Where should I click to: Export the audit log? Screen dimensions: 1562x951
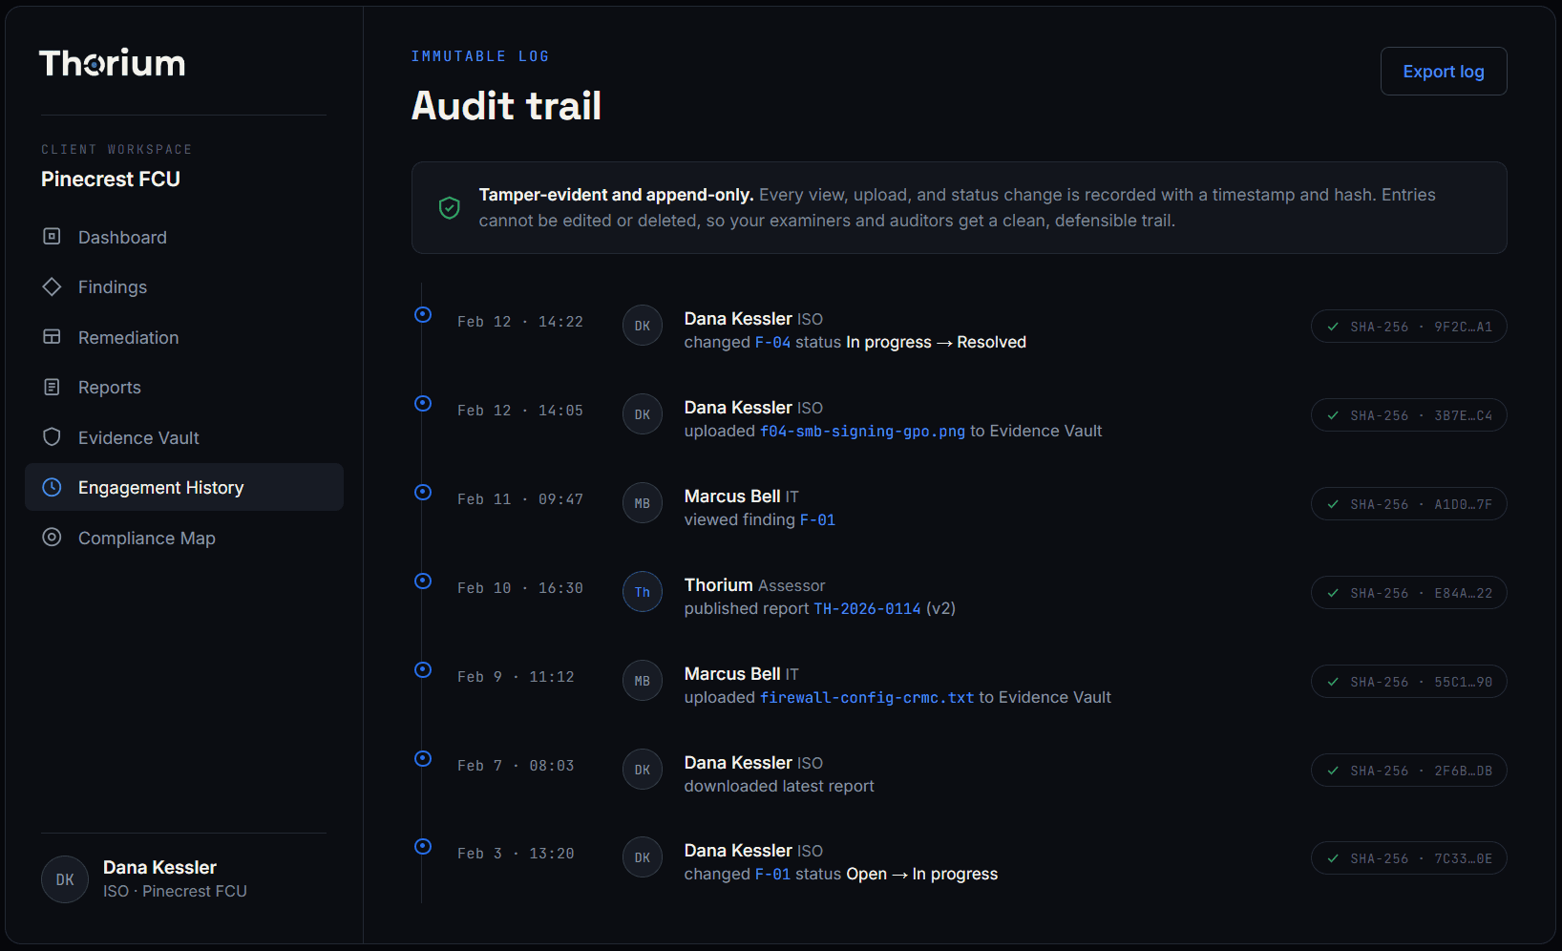click(x=1444, y=72)
